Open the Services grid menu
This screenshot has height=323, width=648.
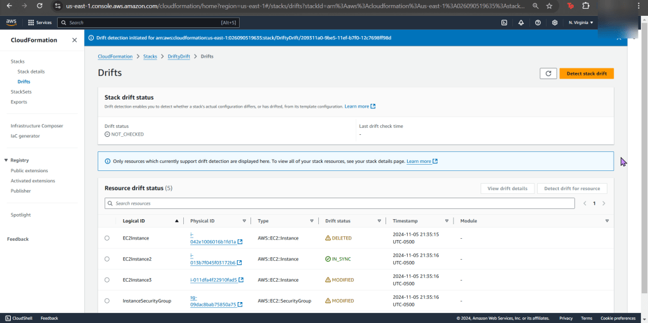[x=40, y=22]
